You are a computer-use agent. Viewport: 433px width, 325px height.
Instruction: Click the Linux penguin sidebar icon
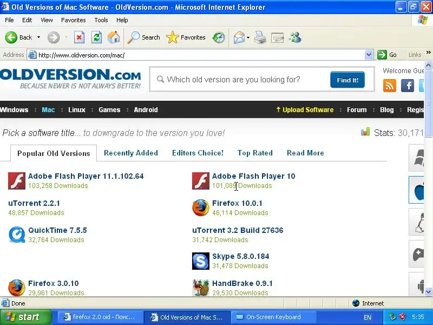[x=417, y=222]
